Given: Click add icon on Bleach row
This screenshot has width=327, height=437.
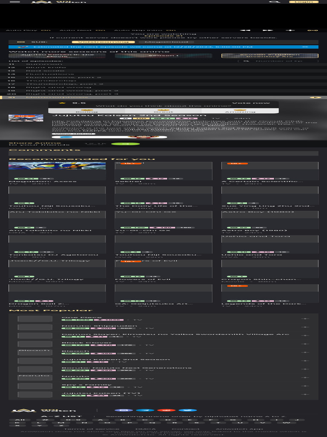Looking at the screenshot, I should (x=305, y=352).
